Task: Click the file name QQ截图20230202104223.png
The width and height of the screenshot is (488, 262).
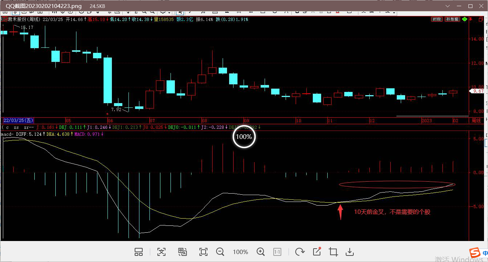Action: [43, 6]
